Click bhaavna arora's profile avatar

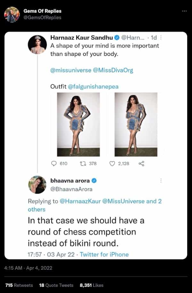tap(37, 184)
